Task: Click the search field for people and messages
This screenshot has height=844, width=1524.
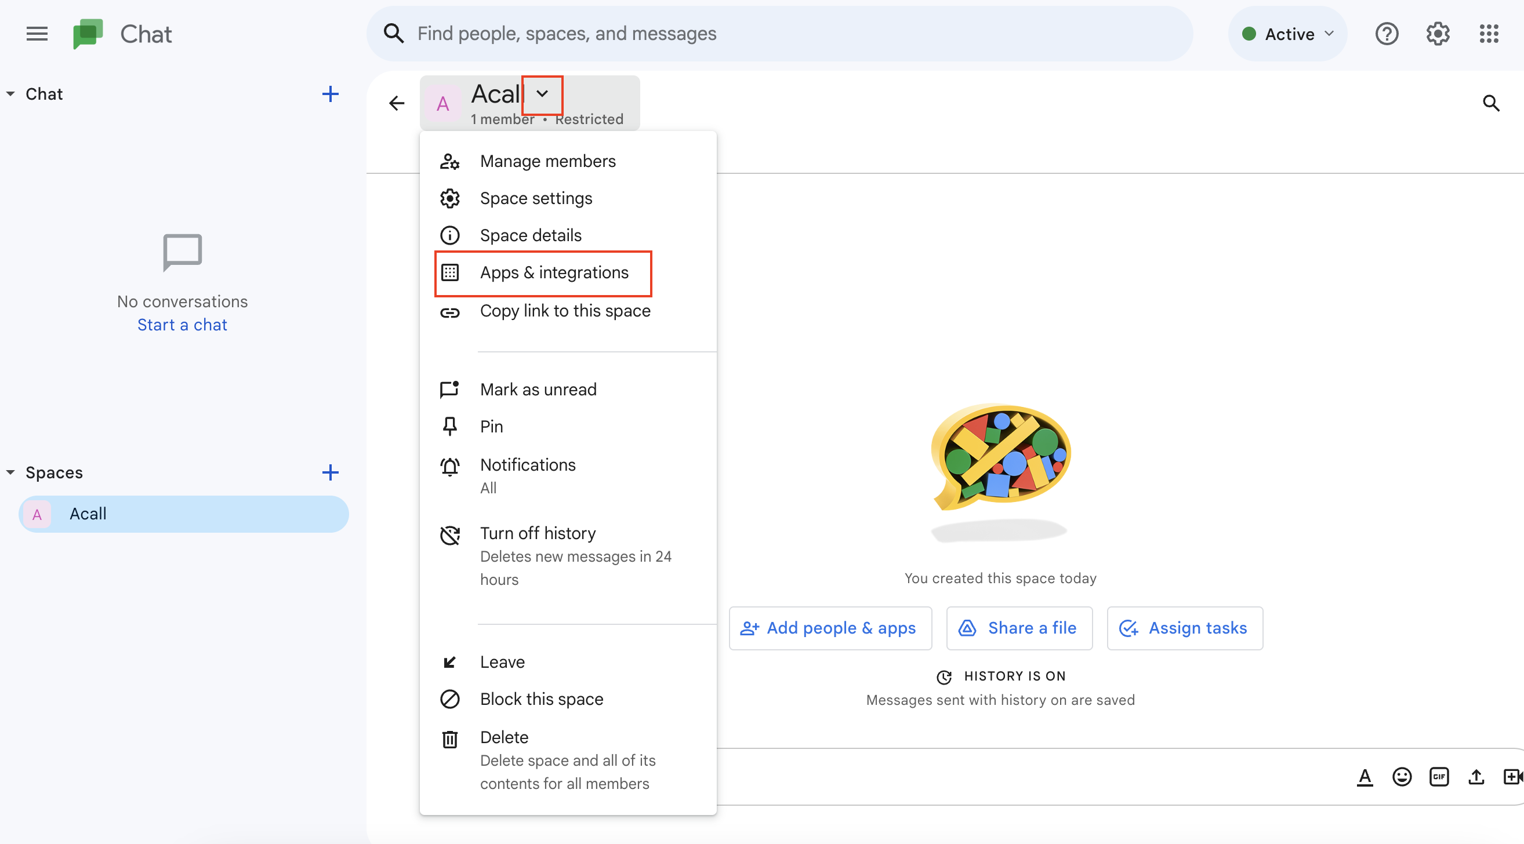Action: (x=769, y=34)
